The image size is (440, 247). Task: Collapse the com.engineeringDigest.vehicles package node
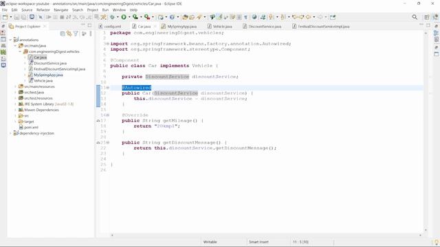coord(20,51)
